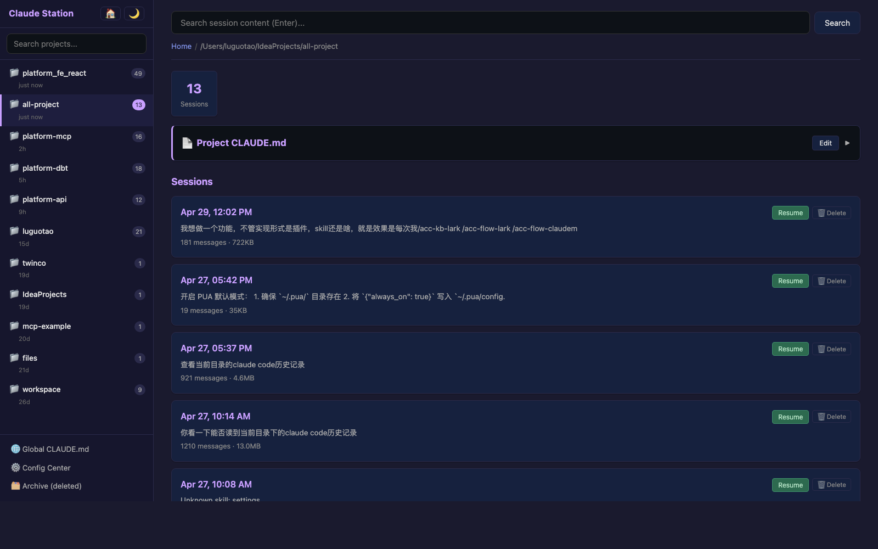Open the platform-api project
The image size is (878, 549).
click(76, 205)
